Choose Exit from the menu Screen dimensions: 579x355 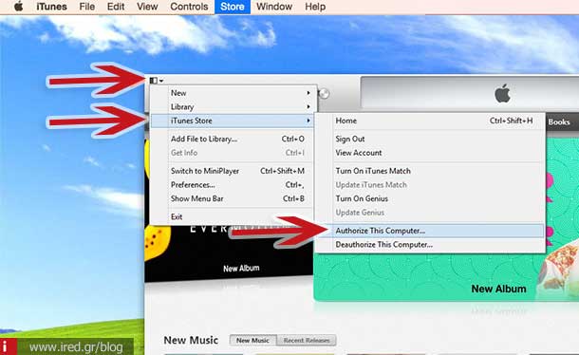233,216
